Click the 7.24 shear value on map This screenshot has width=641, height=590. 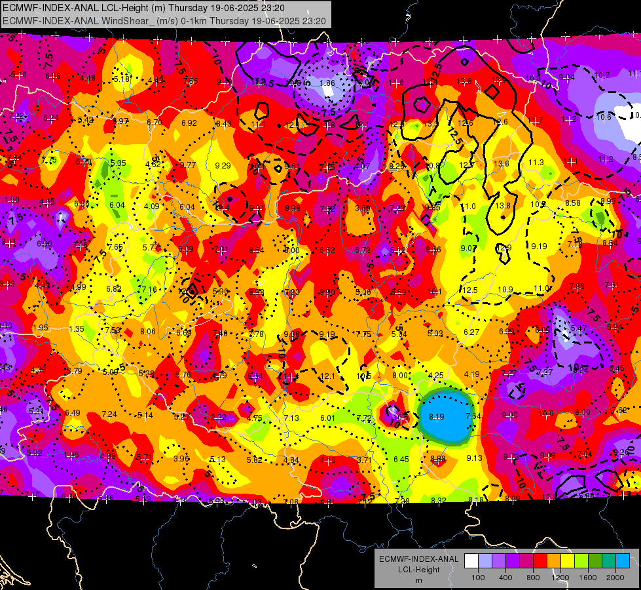pos(109,414)
